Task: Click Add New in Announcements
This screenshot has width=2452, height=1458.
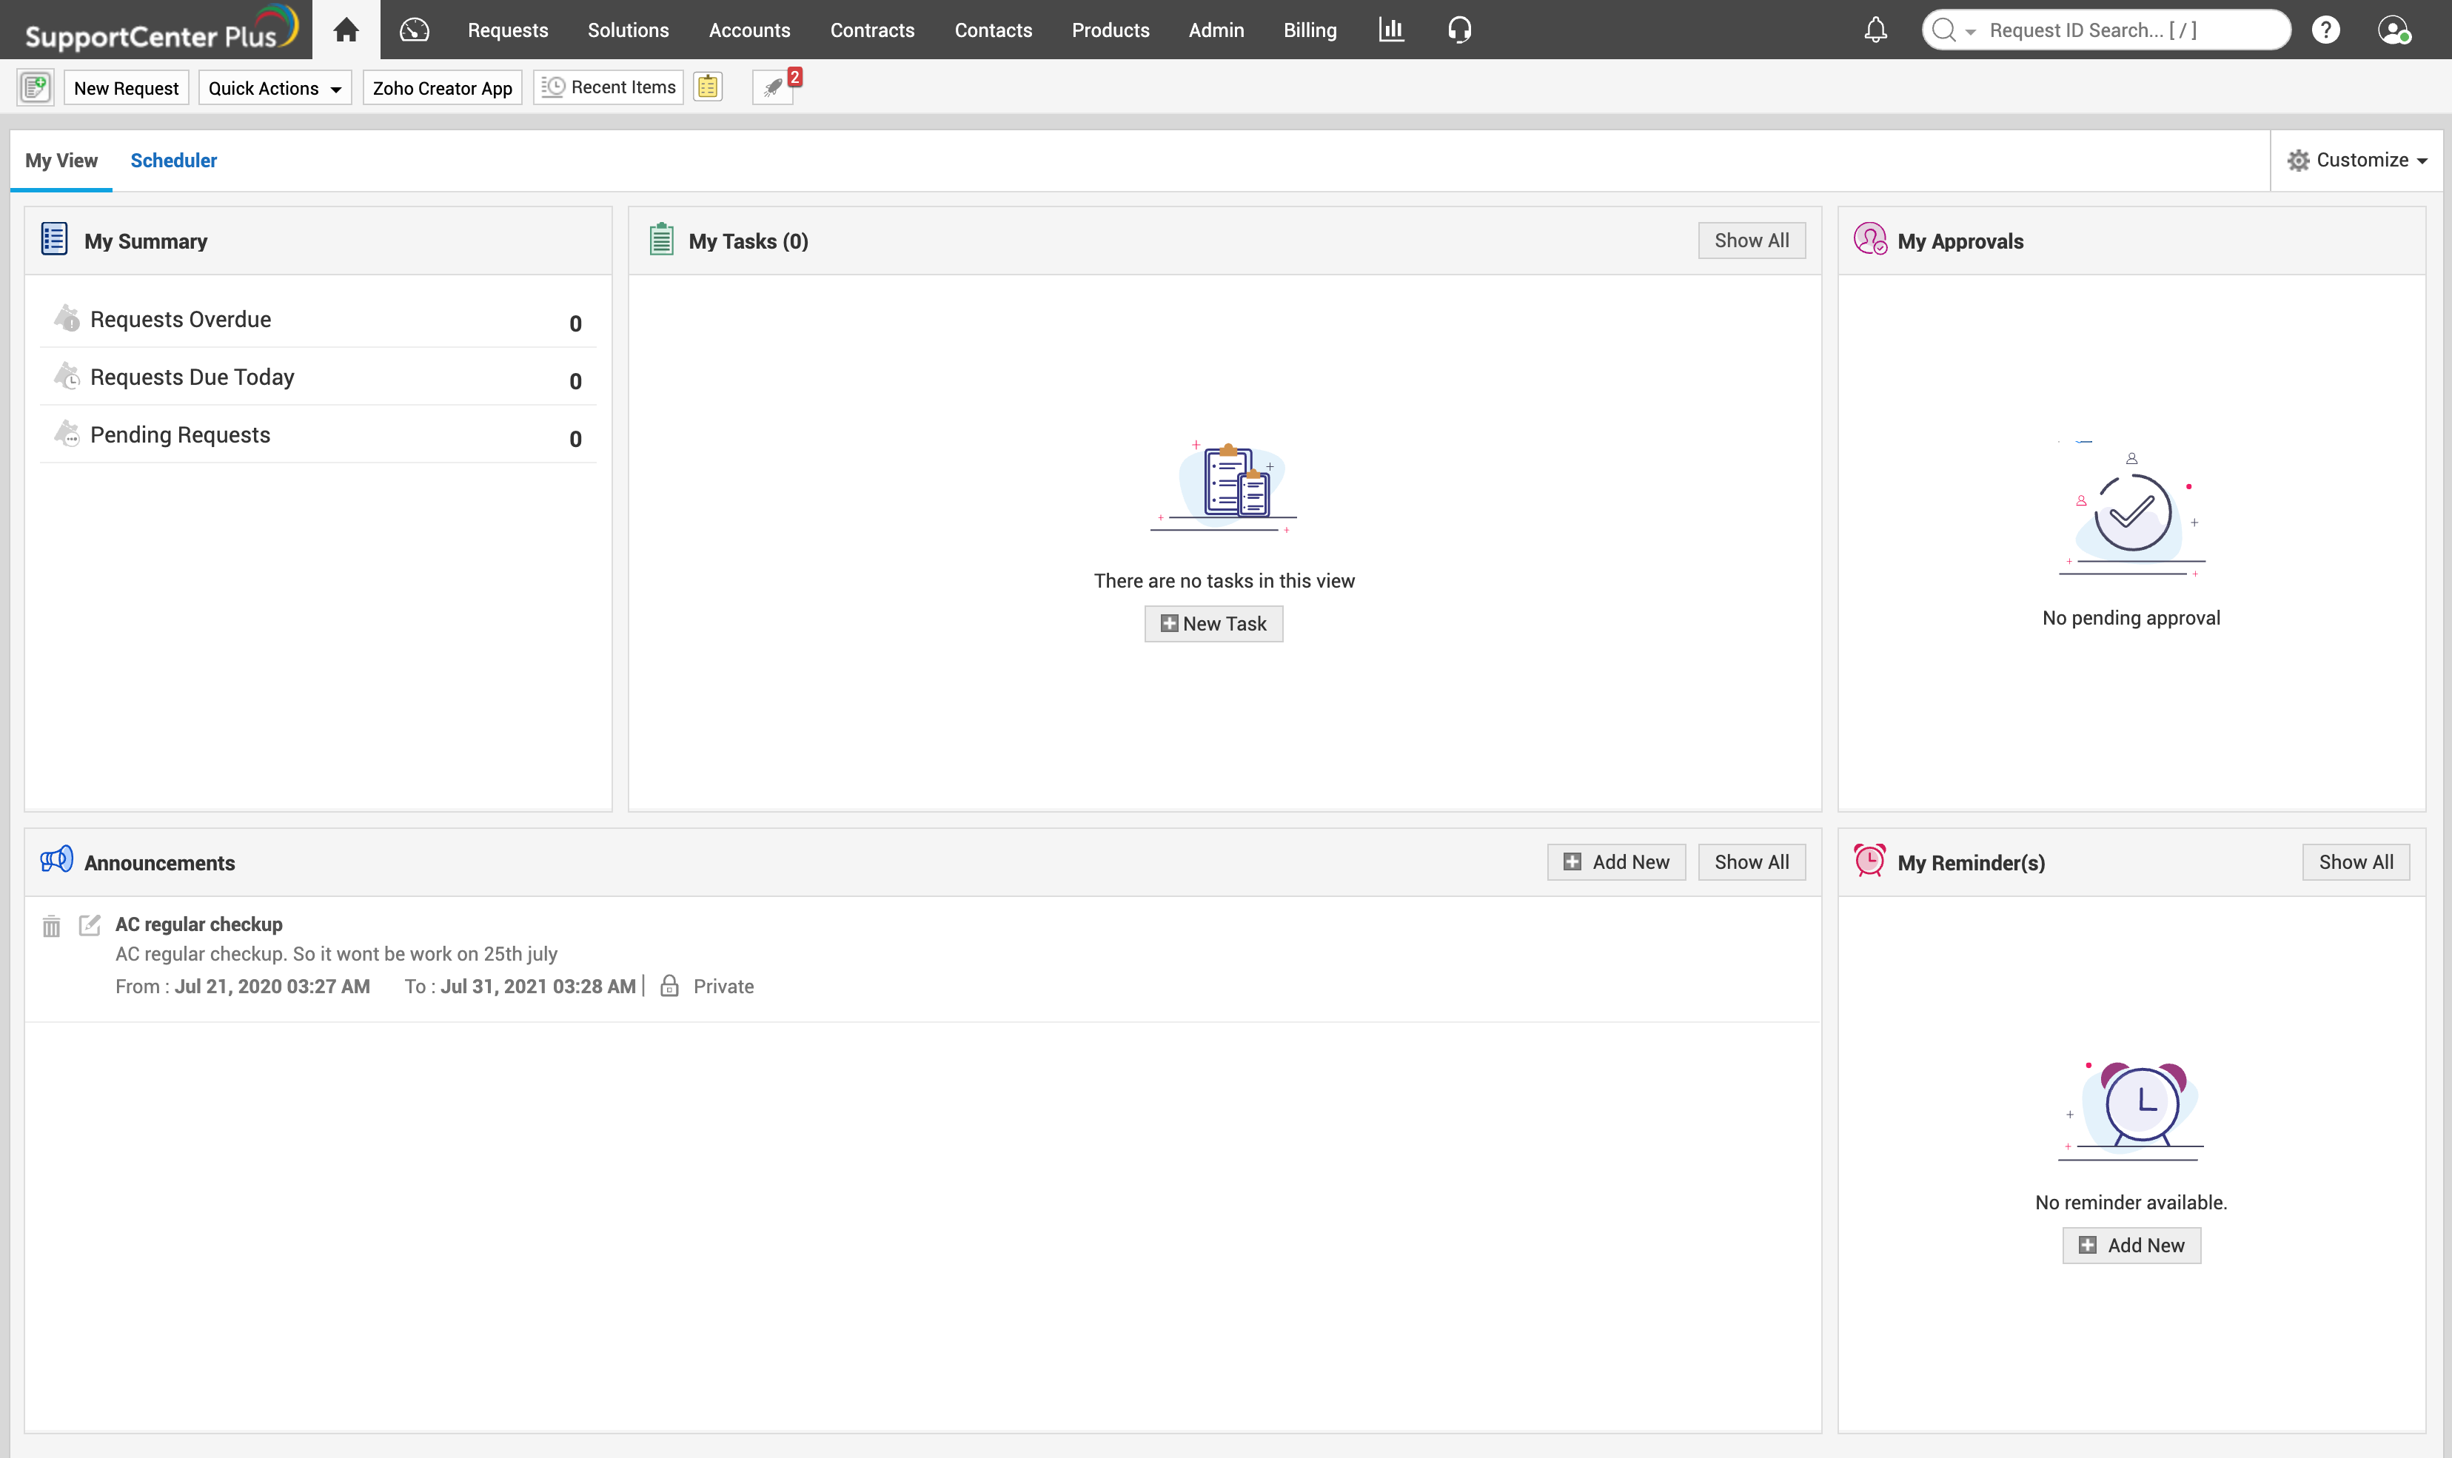Action: coord(1615,861)
